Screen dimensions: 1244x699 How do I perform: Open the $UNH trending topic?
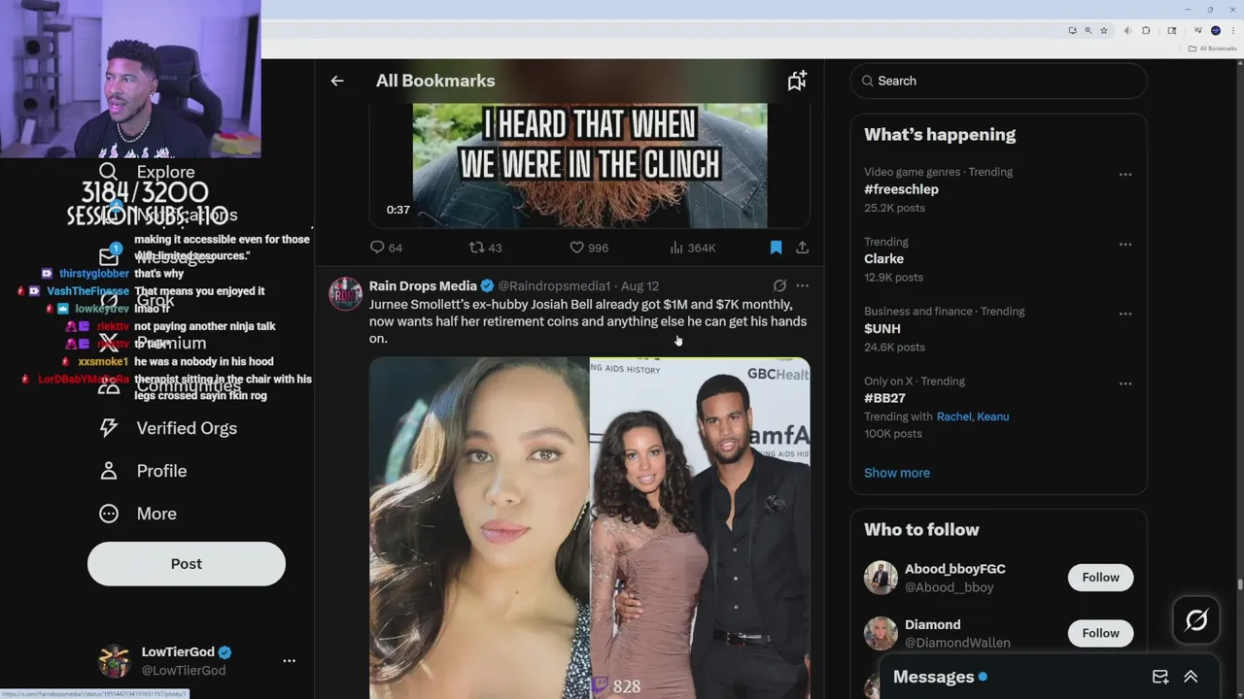pos(882,329)
